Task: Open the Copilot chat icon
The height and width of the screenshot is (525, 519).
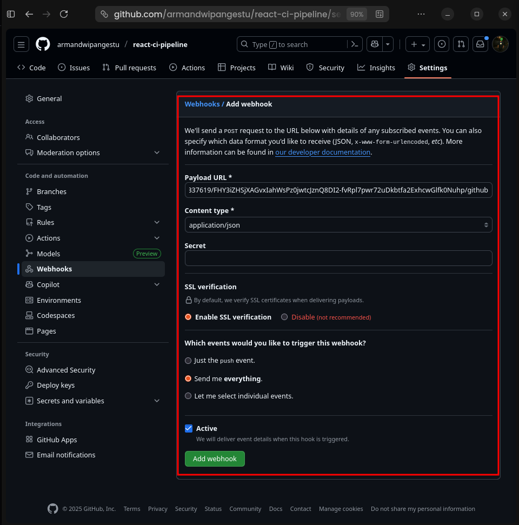Action: point(374,44)
